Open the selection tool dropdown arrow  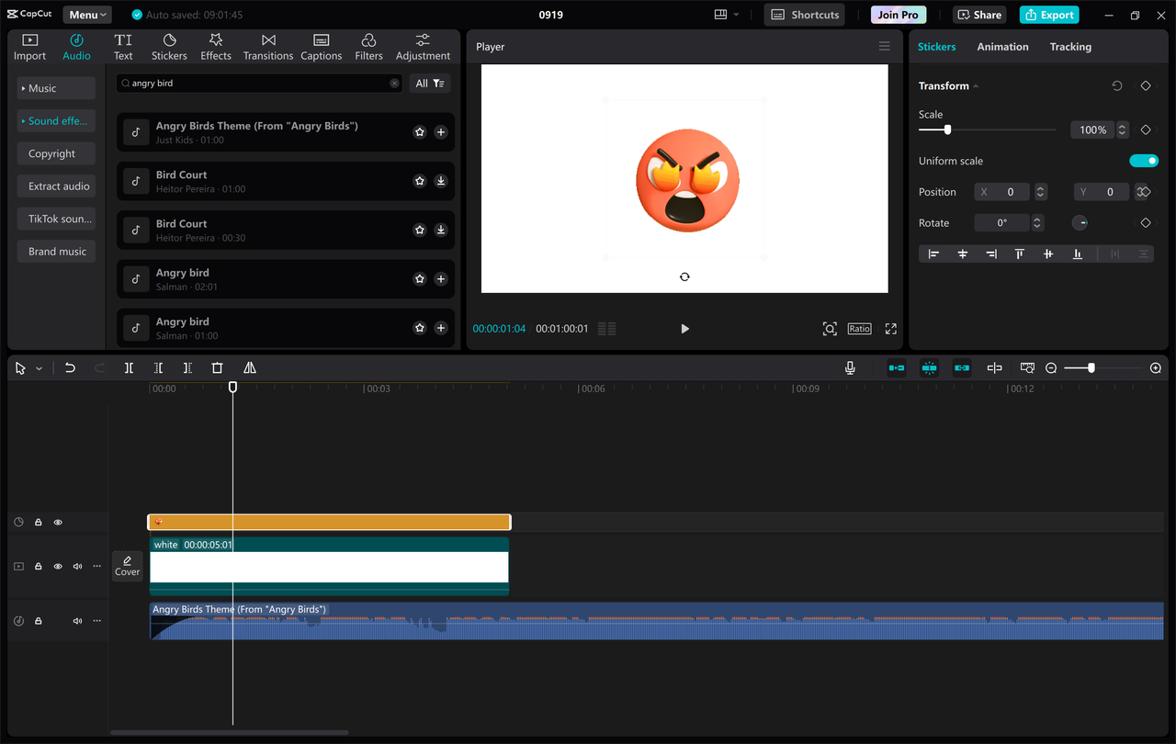[x=38, y=367]
